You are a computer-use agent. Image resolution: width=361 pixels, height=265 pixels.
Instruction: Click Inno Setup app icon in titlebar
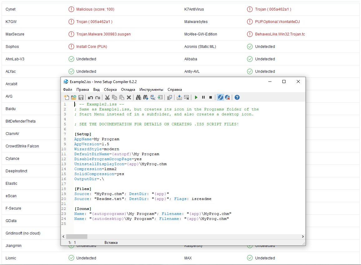(66, 82)
